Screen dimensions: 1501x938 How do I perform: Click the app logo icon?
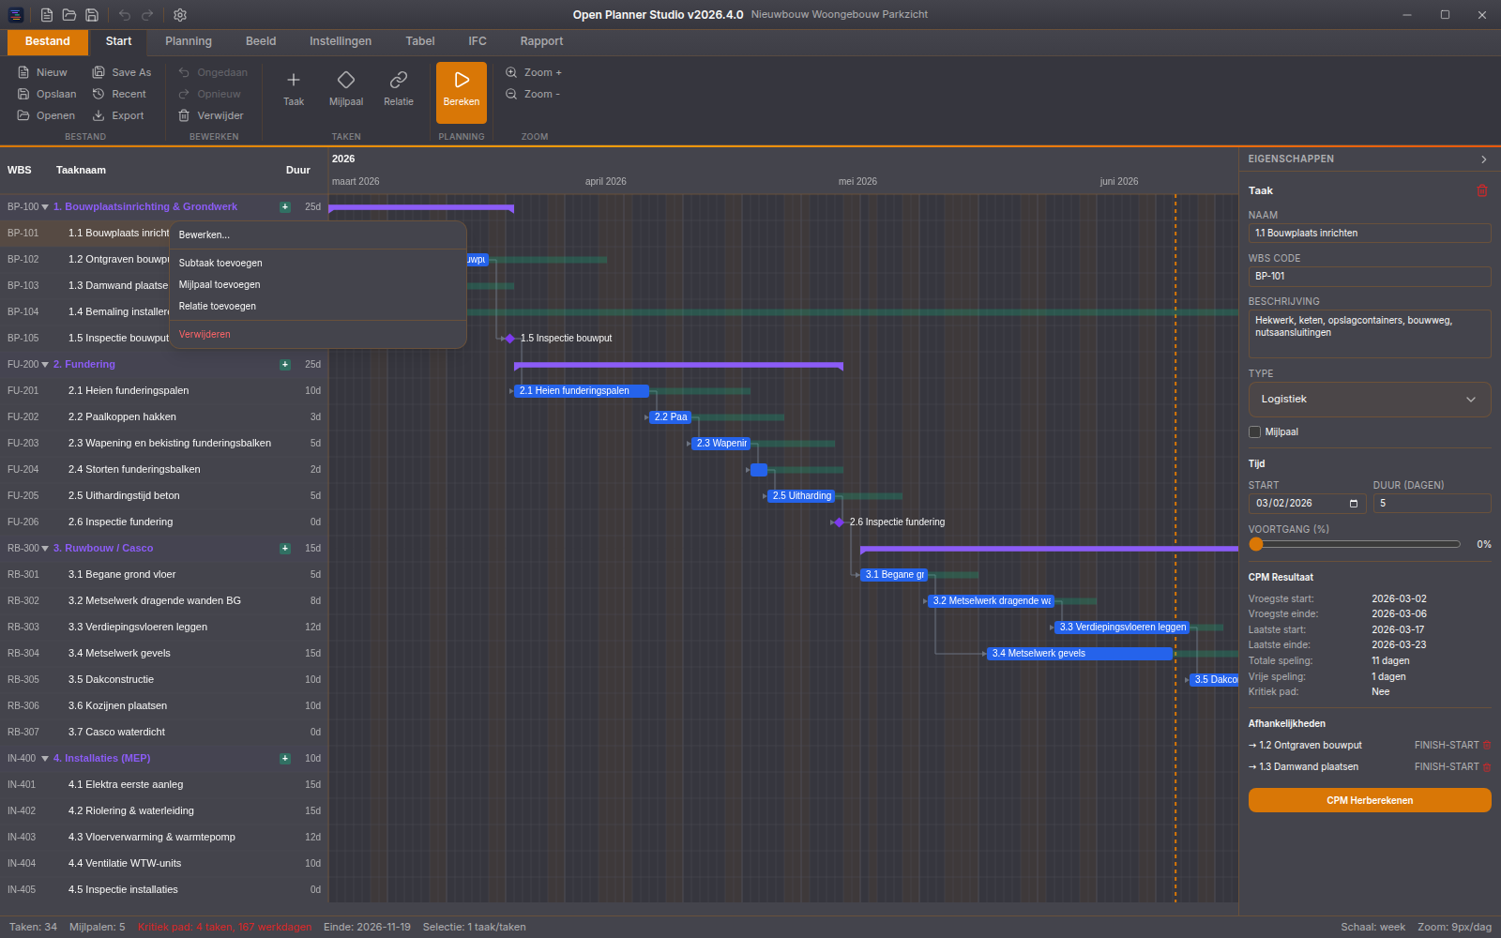tap(16, 15)
